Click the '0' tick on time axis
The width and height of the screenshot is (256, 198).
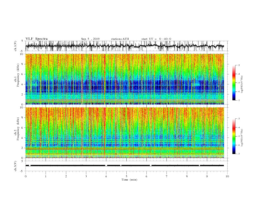coord(26,176)
